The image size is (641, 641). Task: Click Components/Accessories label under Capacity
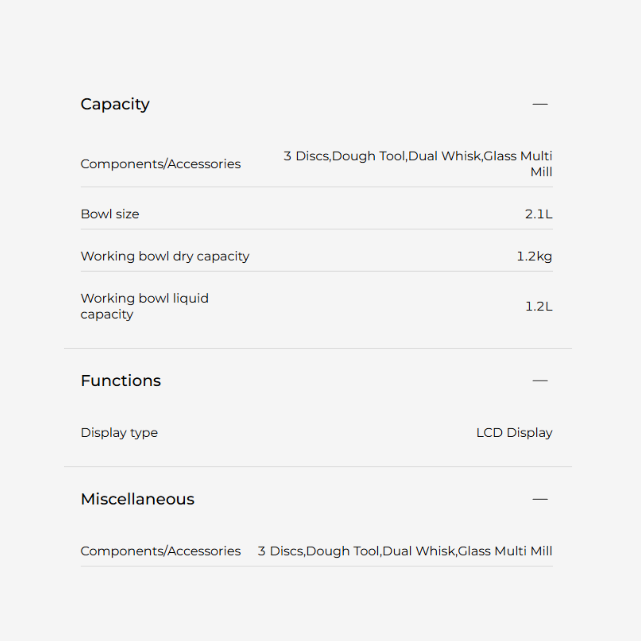click(x=161, y=164)
